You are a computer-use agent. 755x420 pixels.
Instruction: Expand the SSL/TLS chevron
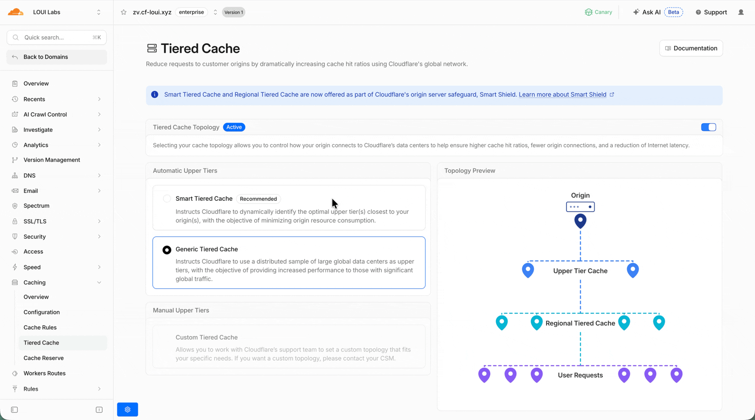99,221
